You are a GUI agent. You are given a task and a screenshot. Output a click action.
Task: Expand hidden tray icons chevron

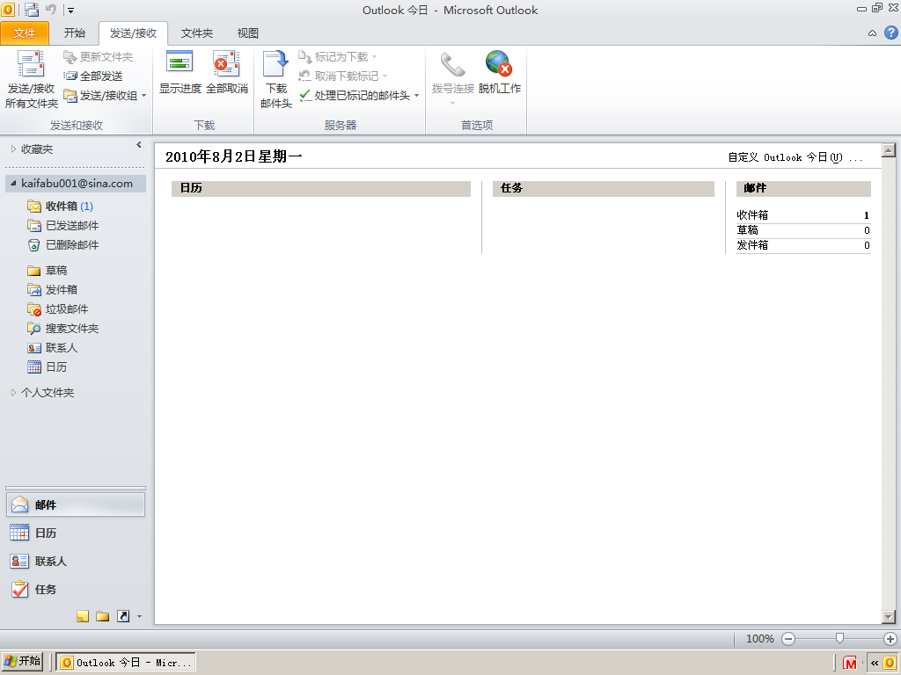tap(874, 663)
